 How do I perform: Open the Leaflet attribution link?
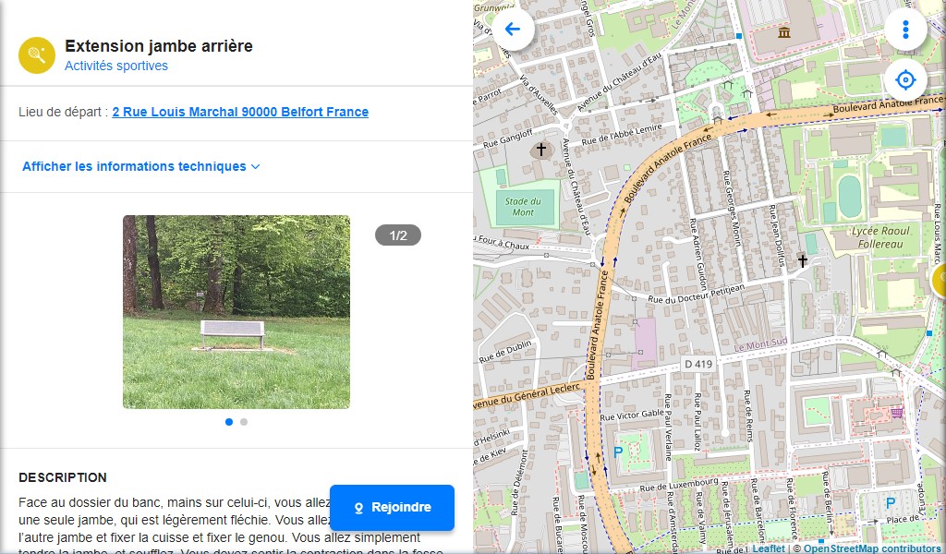(769, 548)
